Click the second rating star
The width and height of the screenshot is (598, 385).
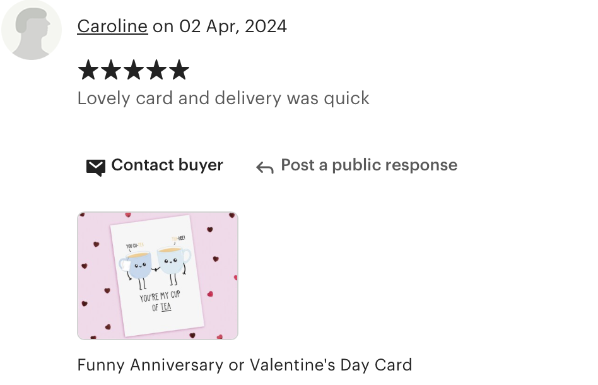[x=111, y=70]
